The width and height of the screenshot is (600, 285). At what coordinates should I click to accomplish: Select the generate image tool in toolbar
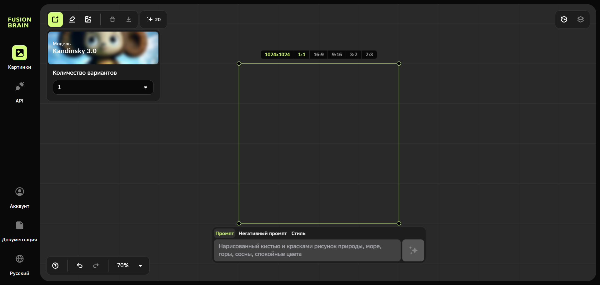coord(55,20)
